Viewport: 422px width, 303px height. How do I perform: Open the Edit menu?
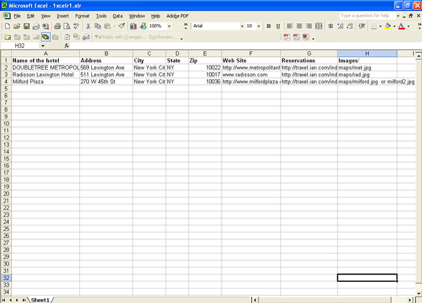[x=31, y=16]
